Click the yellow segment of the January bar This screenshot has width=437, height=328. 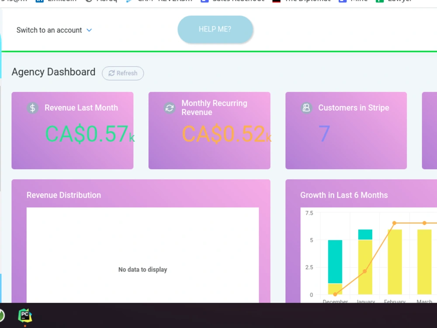point(365,267)
